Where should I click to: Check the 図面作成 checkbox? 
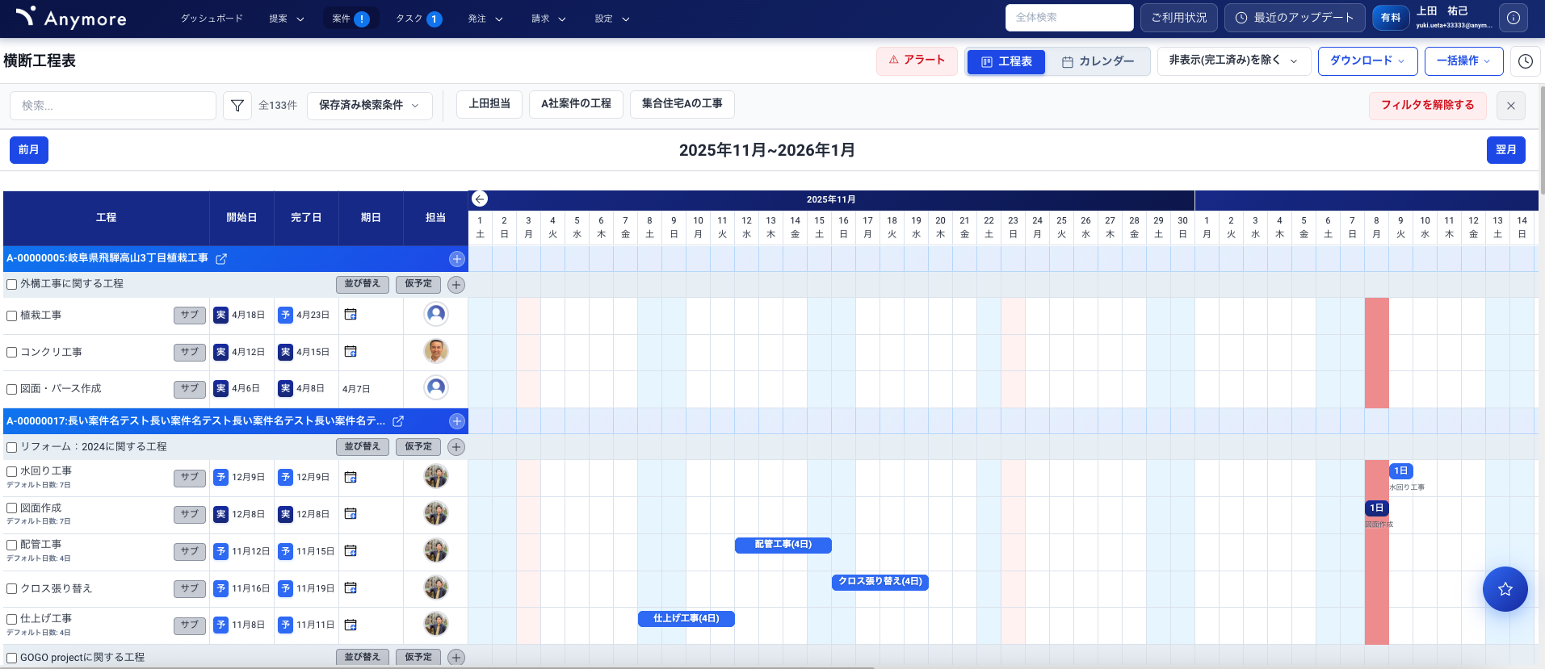pyautogui.click(x=12, y=508)
